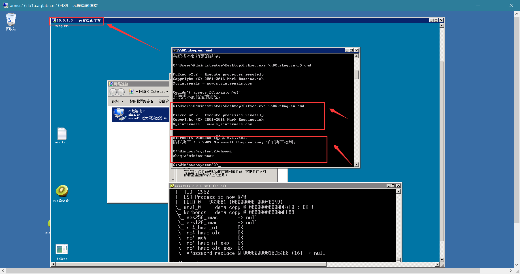Viewport: 520px width, 274px height.
Task: Open the 组织 dropdown menu
Action: [x=118, y=101]
